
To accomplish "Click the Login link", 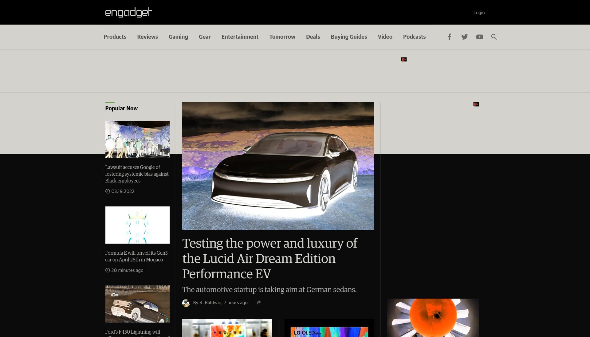I will (x=479, y=13).
